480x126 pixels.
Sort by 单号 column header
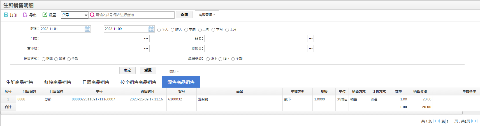[99, 92]
